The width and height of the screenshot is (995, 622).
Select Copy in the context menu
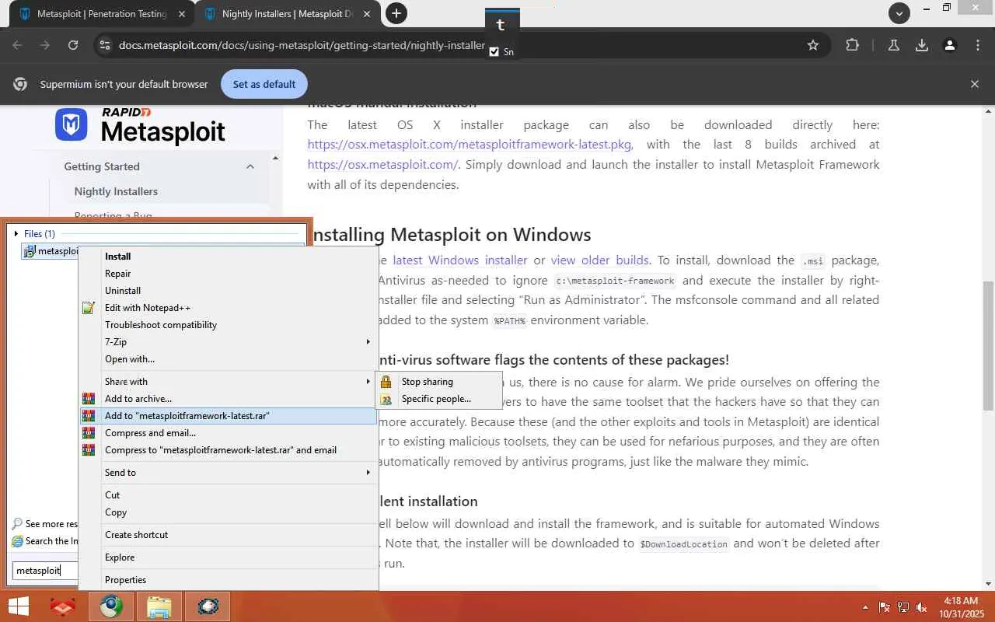tap(229, 512)
